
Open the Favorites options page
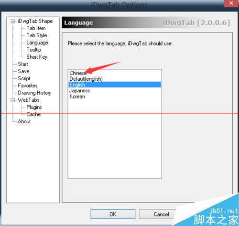[28, 86]
